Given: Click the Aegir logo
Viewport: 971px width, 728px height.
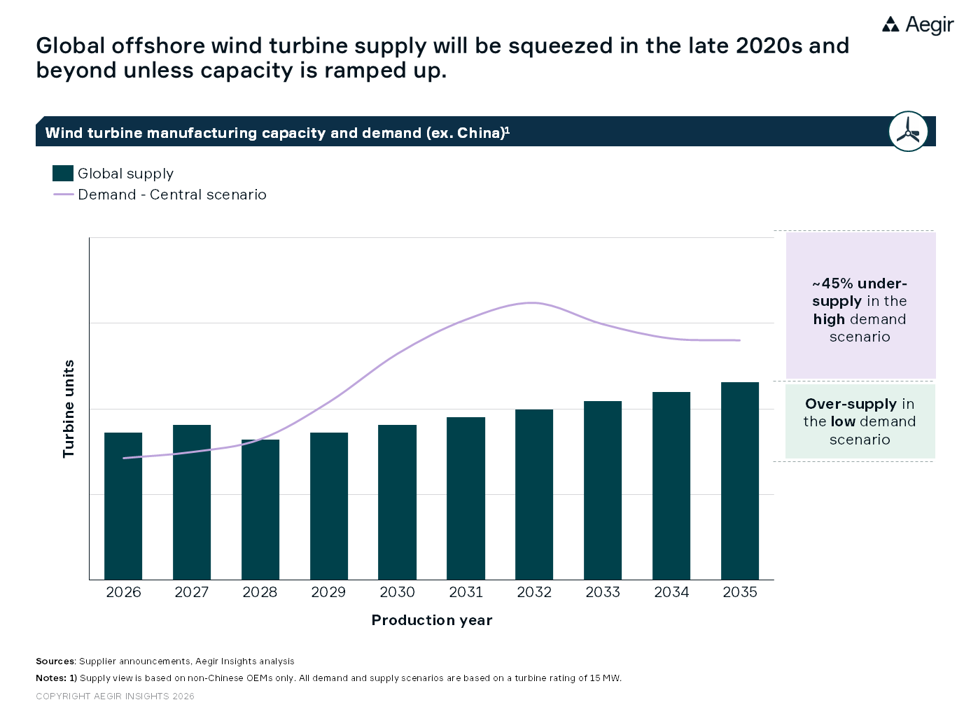Looking at the screenshot, I should pos(918,25).
